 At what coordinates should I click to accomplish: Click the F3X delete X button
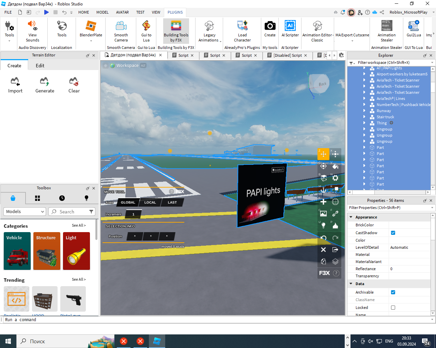[x=323, y=249]
